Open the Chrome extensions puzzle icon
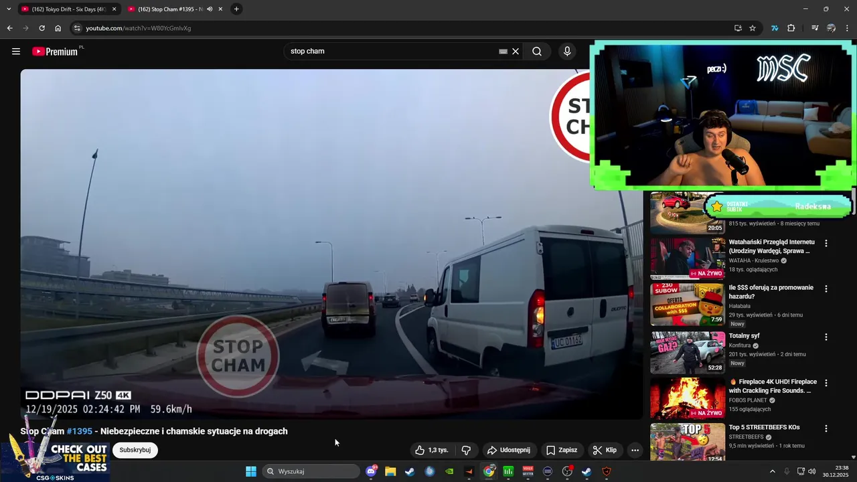 point(791,28)
